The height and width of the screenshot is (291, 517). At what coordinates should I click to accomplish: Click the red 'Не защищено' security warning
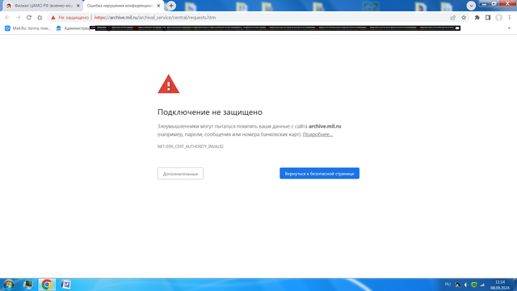coord(70,18)
